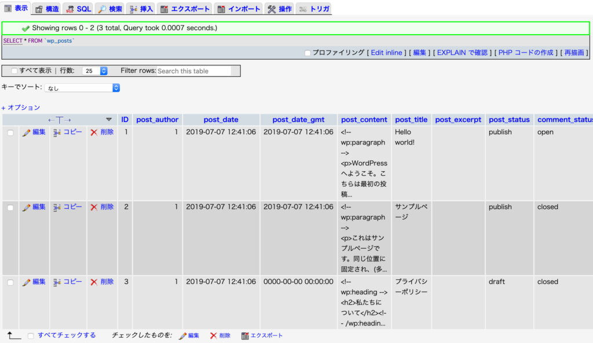Click the bottom bulk edit pencil icon
Viewport: 593px width, 343px height.
(x=182, y=335)
